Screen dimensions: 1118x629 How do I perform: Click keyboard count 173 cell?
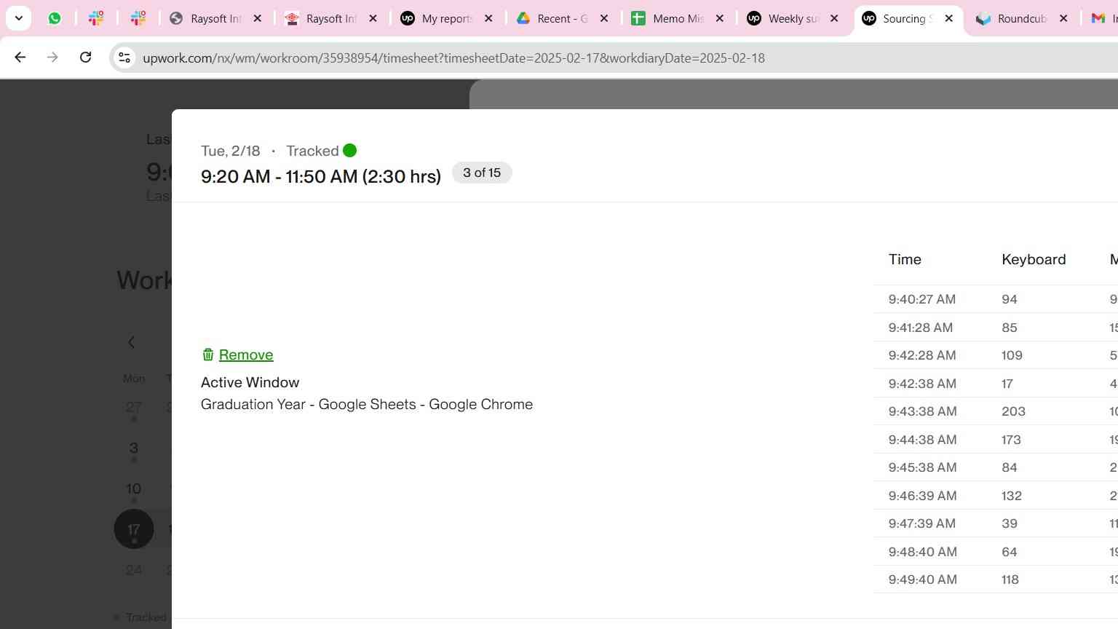pos(1011,440)
